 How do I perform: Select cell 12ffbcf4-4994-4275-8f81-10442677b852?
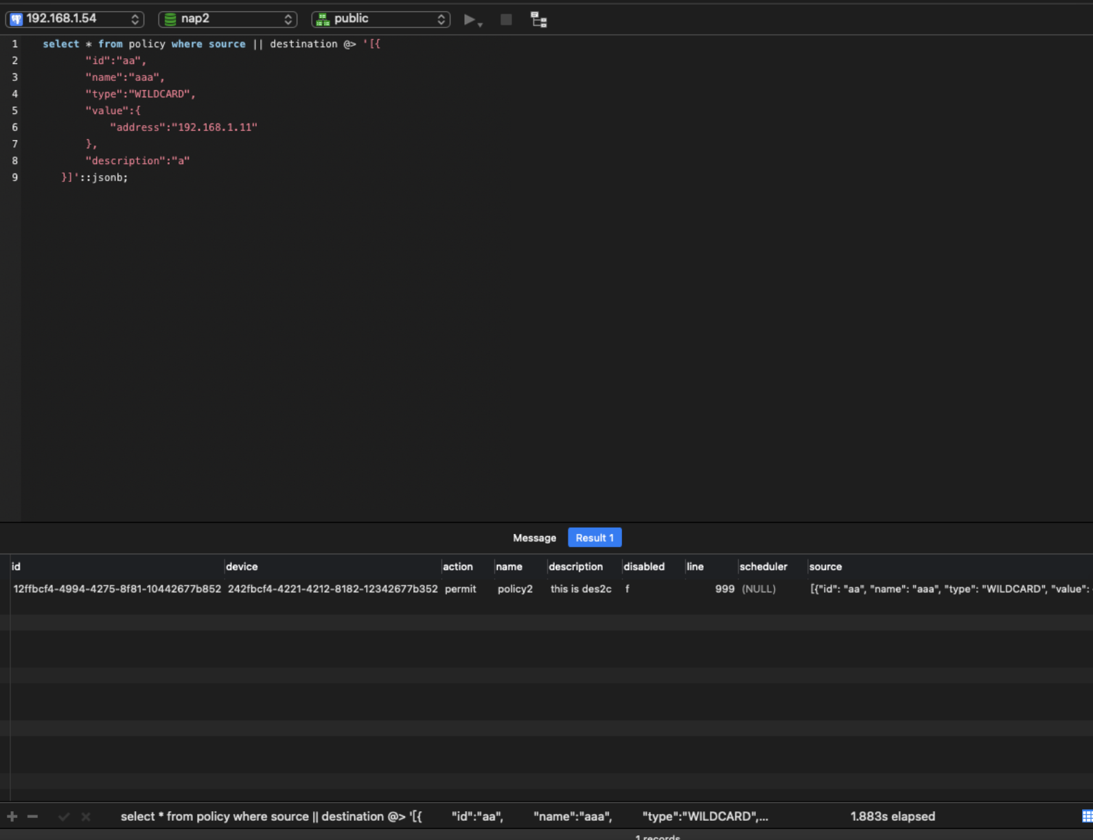click(117, 589)
